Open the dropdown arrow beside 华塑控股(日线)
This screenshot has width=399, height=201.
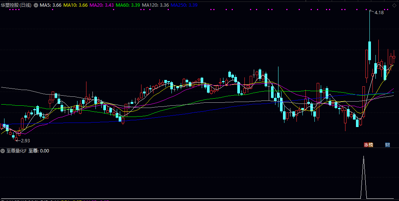(36, 5)
